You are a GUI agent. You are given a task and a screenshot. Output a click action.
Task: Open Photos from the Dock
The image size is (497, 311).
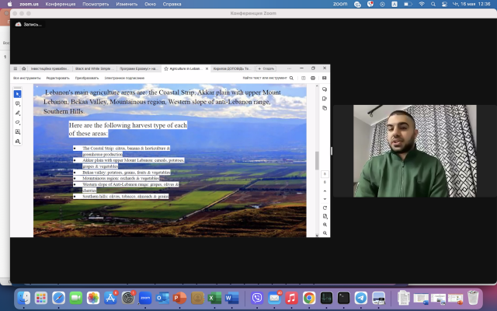coord(93,298)
